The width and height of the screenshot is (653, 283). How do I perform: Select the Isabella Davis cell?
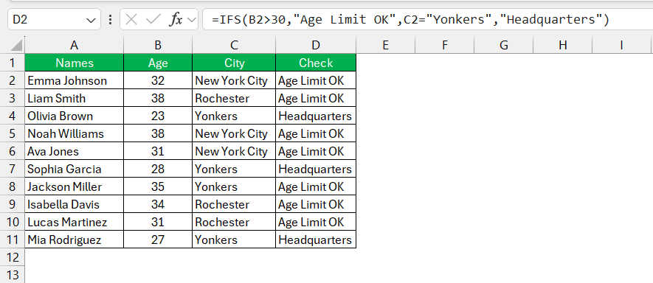[x=74, y=204]
